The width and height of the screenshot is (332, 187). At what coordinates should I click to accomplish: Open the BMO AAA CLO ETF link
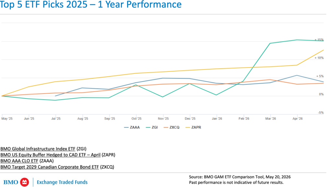coord(19,161)
